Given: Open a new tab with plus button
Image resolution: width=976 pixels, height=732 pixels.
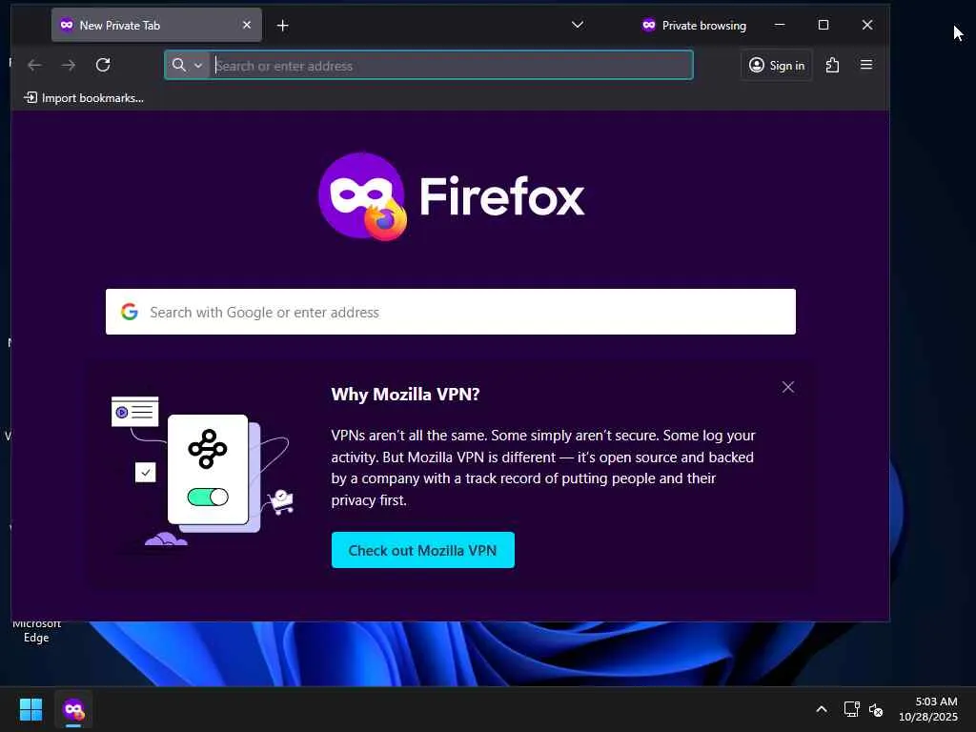Looking at the screenshot, I should [282, 25].
